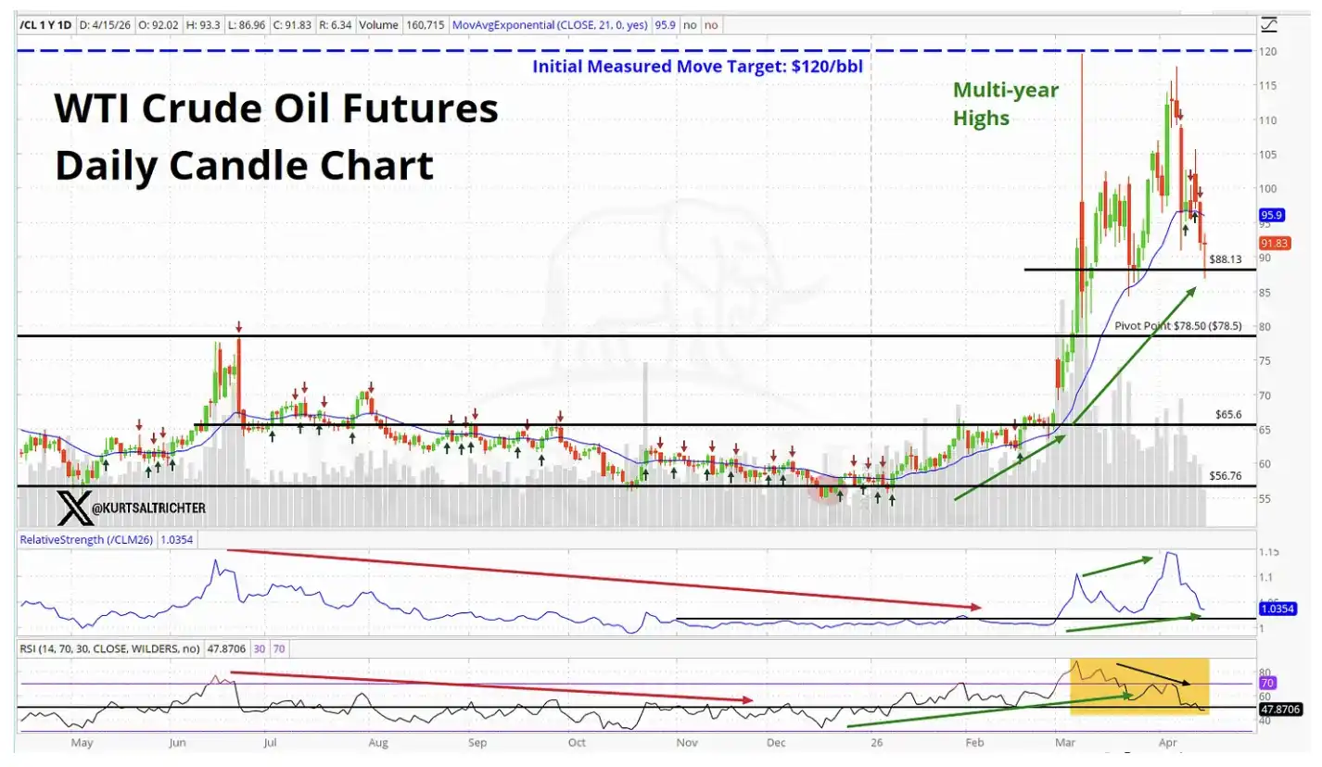Click the Oct marker on the time axis
1322x767 pixels.
[577, 742]
